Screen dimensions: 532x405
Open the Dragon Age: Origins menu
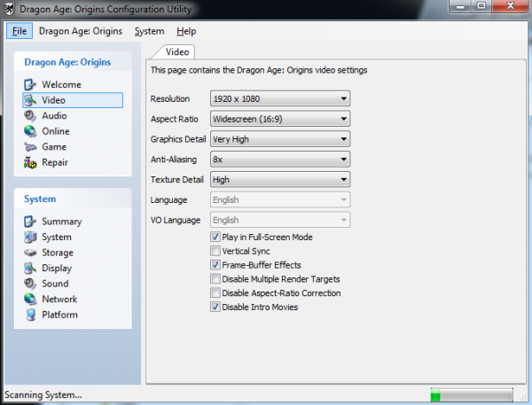click(x=81, y=31)
